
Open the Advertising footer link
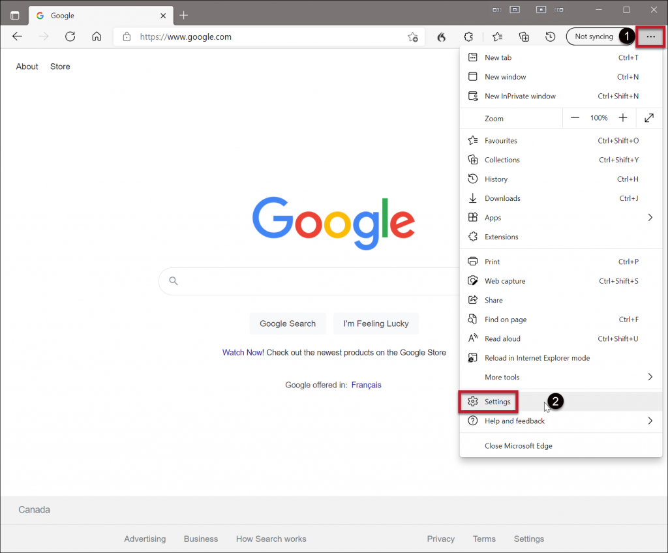145,539
